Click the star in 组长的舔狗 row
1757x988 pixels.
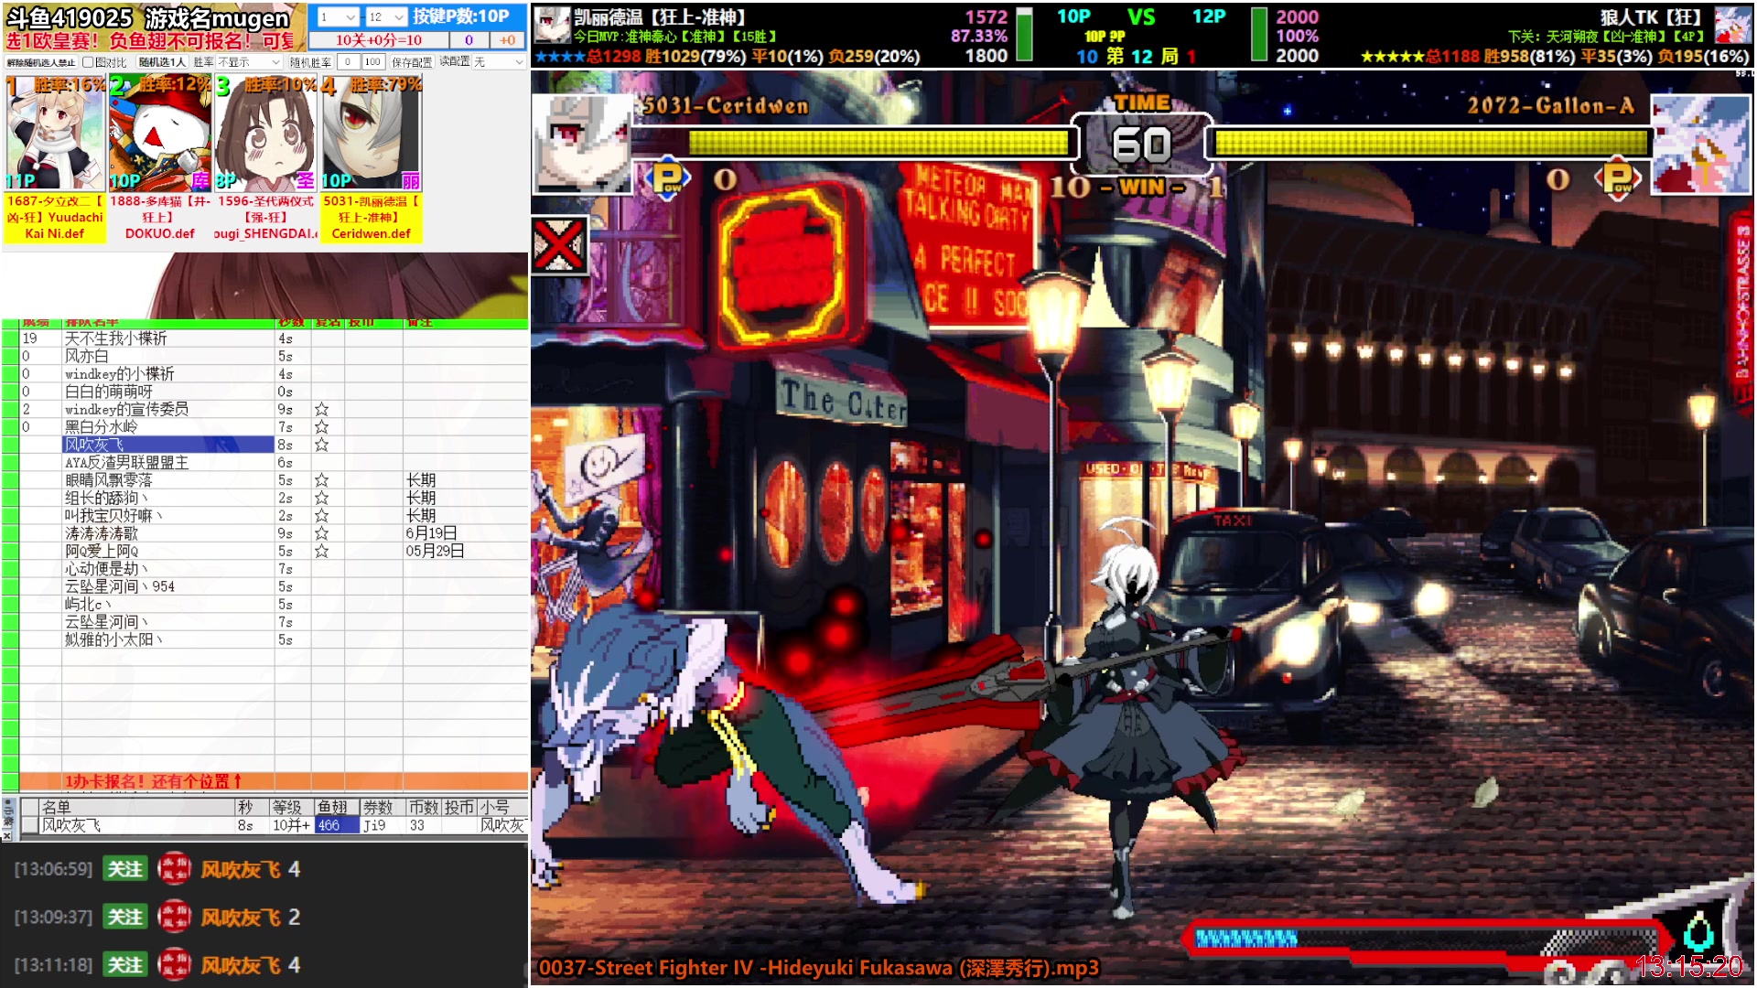(321, 498)
